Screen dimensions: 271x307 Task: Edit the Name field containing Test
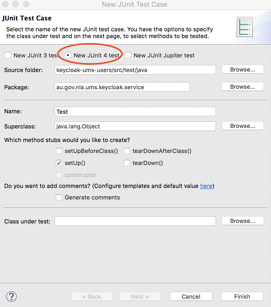[x=135, y=111]
